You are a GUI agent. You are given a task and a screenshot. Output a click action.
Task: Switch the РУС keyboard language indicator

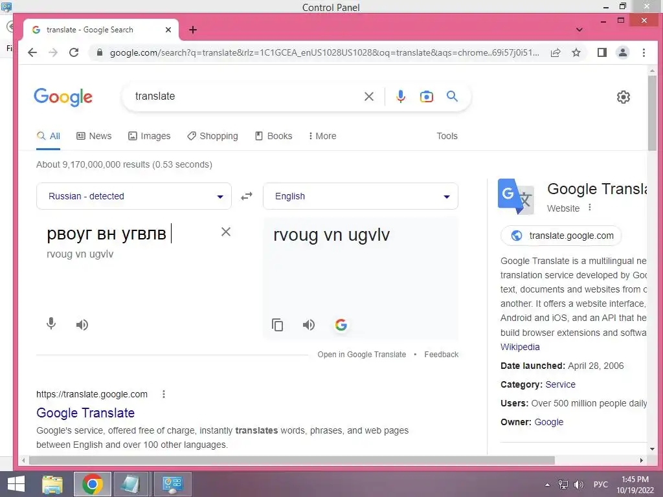(600, 485)
